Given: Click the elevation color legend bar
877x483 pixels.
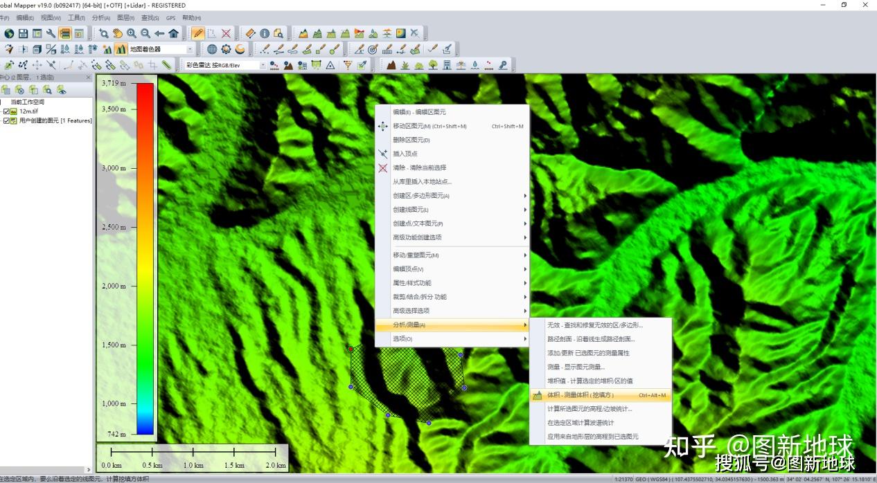Looking at the screenshot, I should (145, 258).
